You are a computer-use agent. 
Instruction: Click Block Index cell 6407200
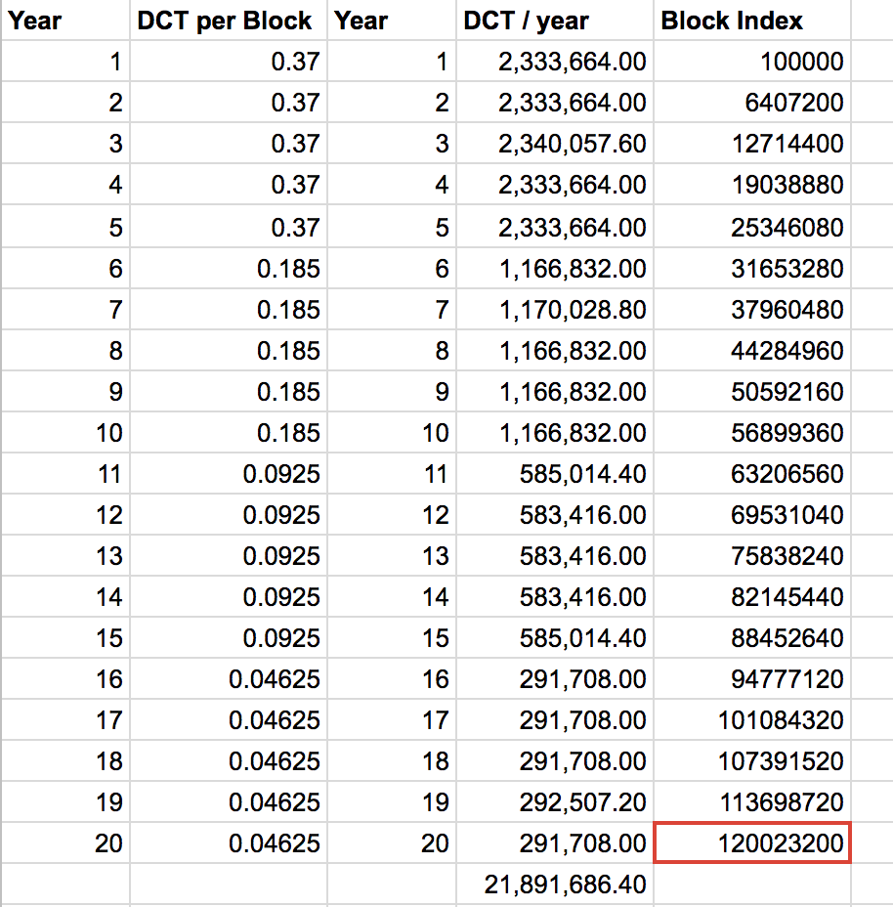coord(752,103)
